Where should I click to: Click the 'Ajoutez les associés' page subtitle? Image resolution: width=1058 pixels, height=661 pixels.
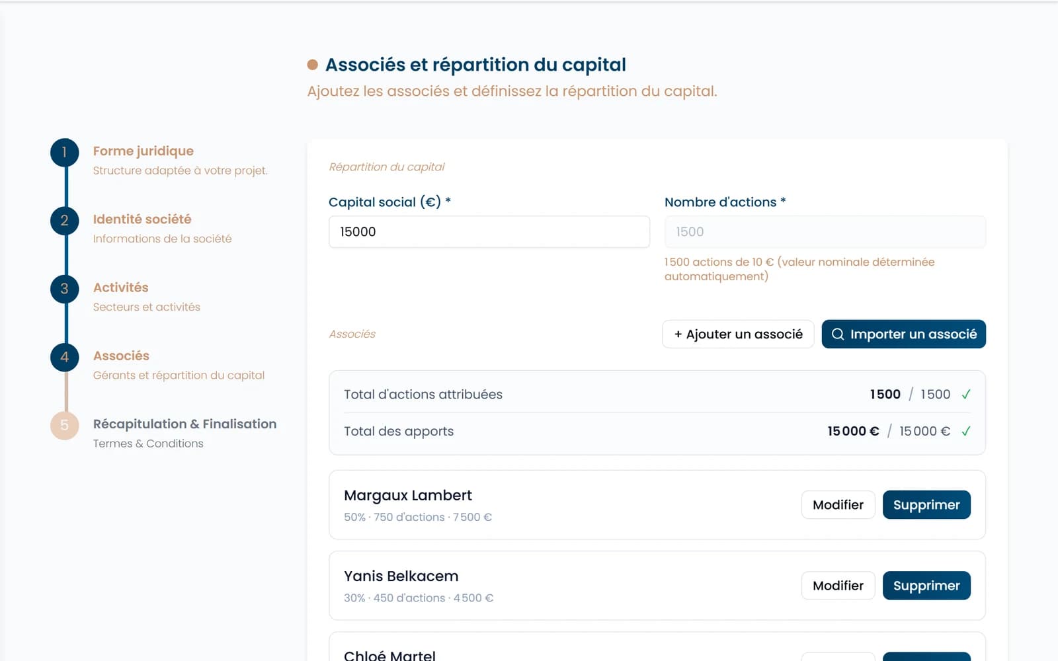click(x=512, y=91)
